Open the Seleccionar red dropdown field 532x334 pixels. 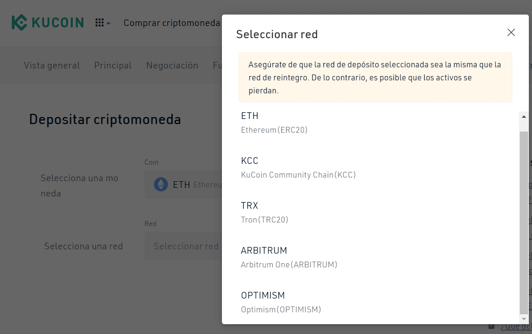pos(183,246)
